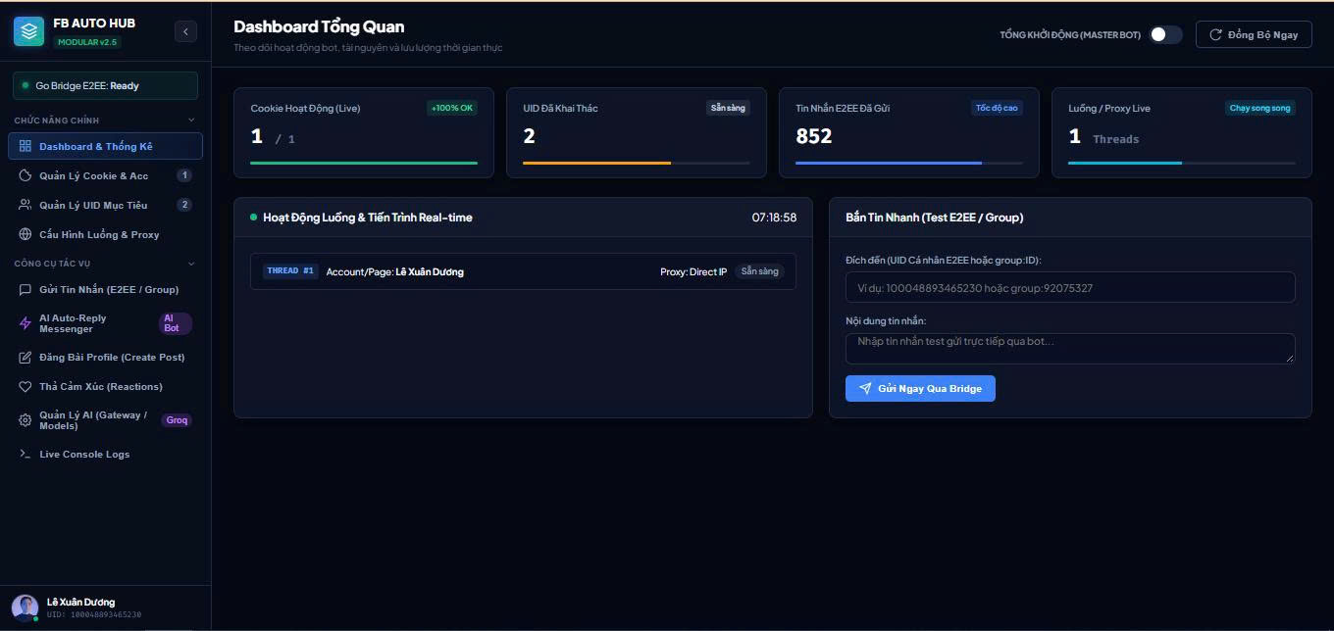1334x631 pixels.
Task: Open AI Auto-Reply Messenger page
Action: point(105,323)
